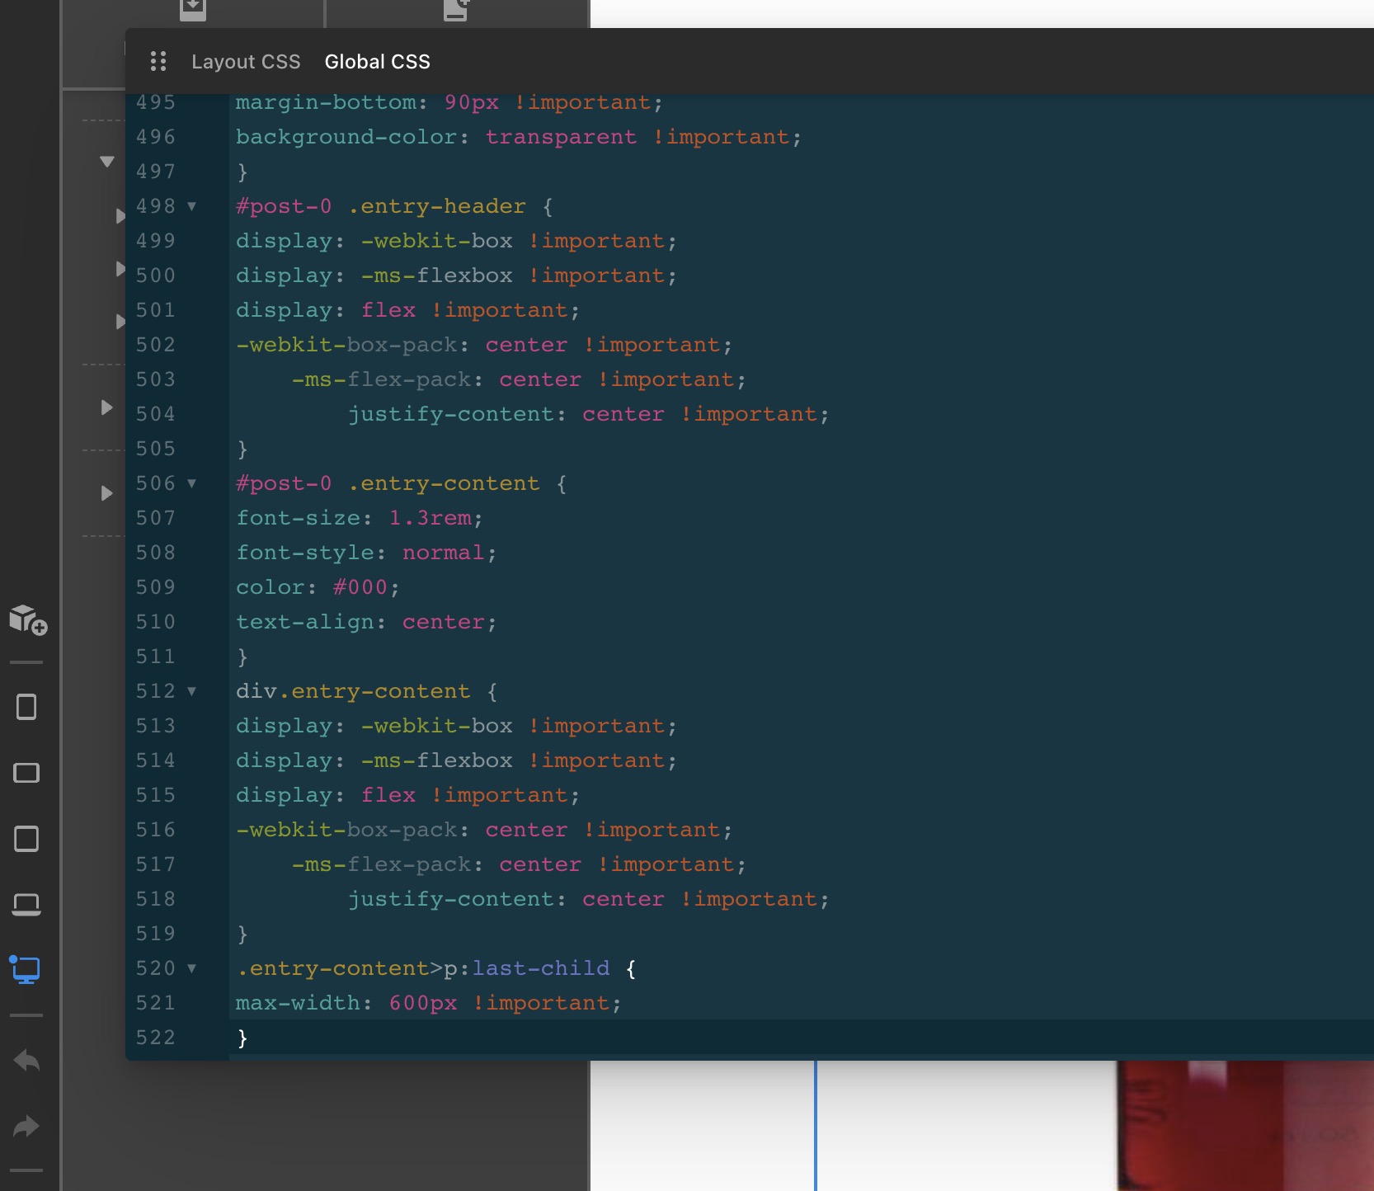Fold the p:last-child rule at line 520
The height and width of the screenshot is (1191, 1374).
[192, 968]
